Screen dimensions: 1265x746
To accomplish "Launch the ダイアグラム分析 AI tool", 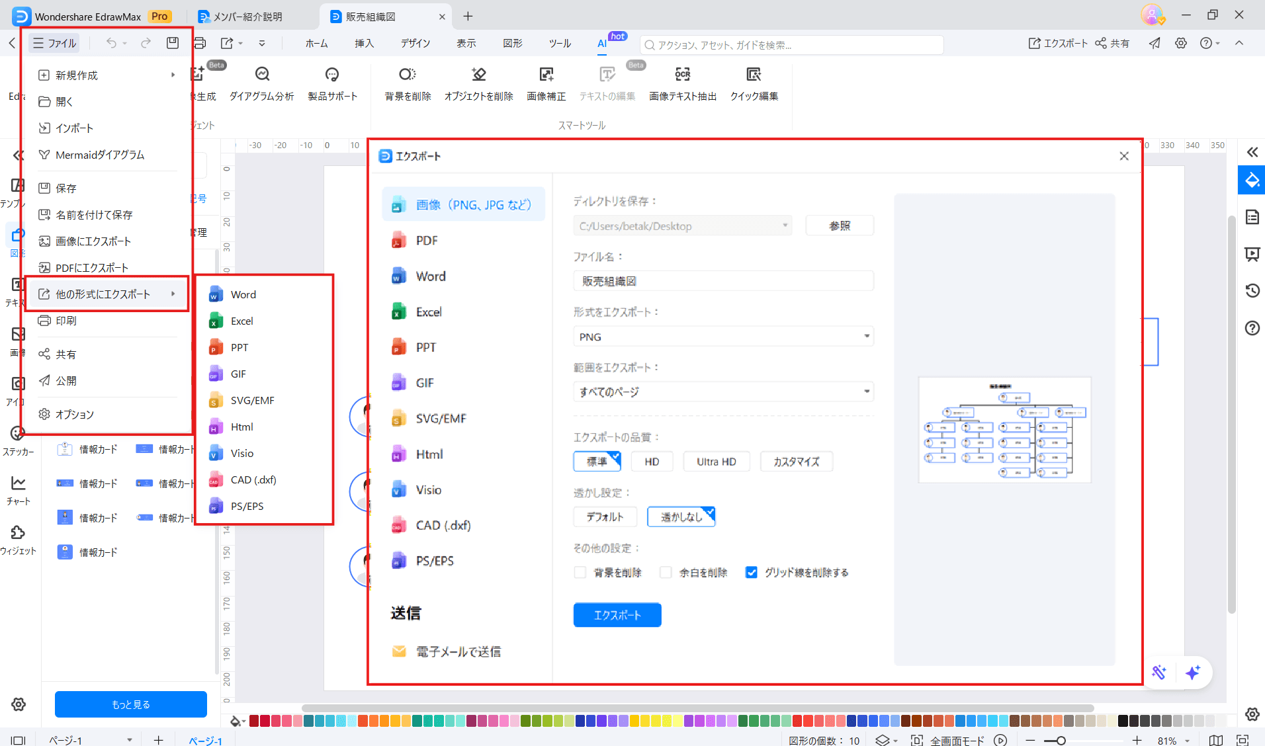I will click(x=261, y=83).
